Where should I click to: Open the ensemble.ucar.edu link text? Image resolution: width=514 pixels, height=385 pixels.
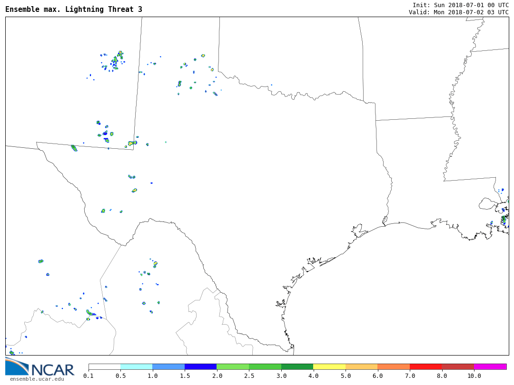37,379
